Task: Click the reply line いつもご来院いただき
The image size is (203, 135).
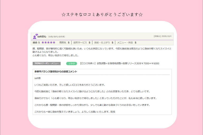Action: click(x=70, y=85)
